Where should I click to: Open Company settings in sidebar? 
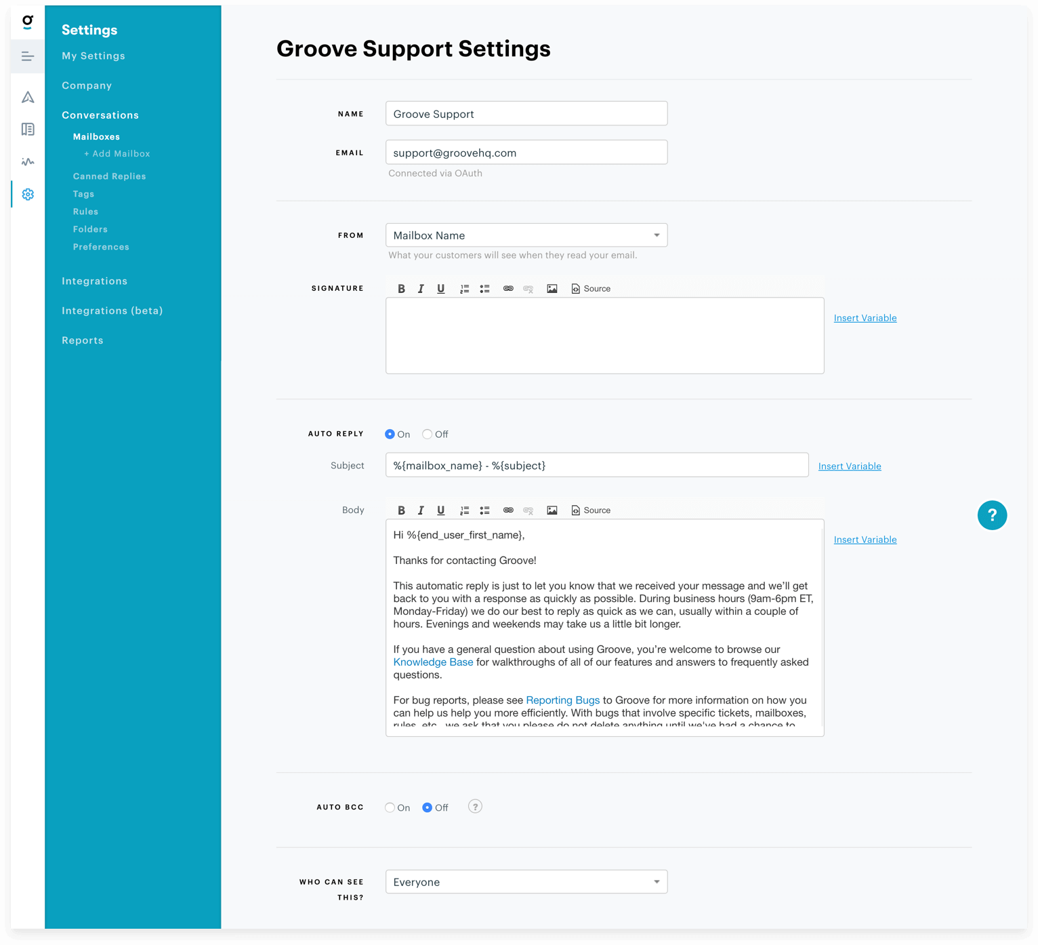click(87, 85)
